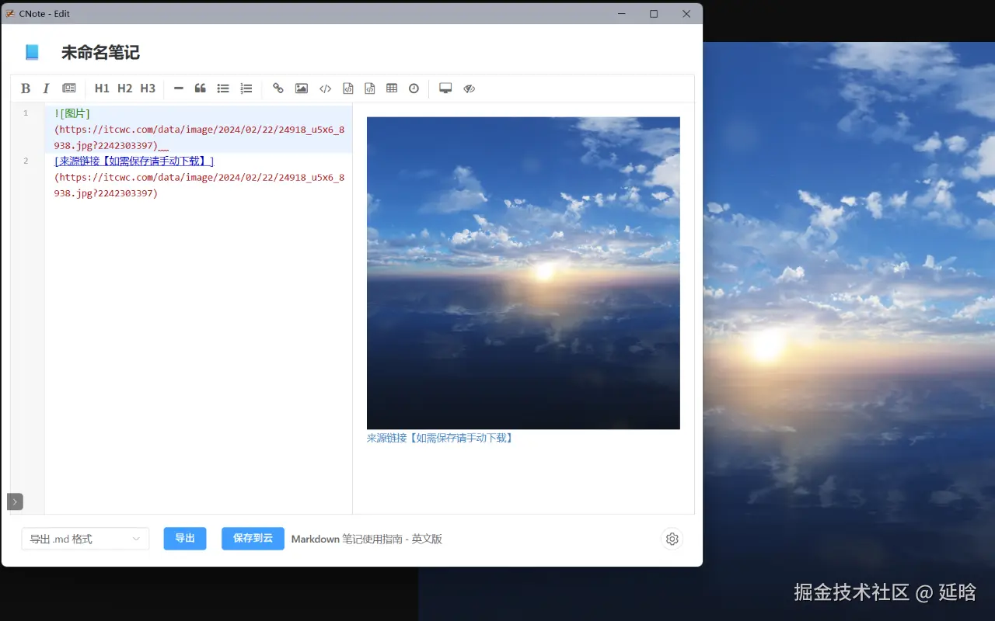Open the export format dropdown
Image resolution: width=995 pixels, height=621 pixels.
86,539
